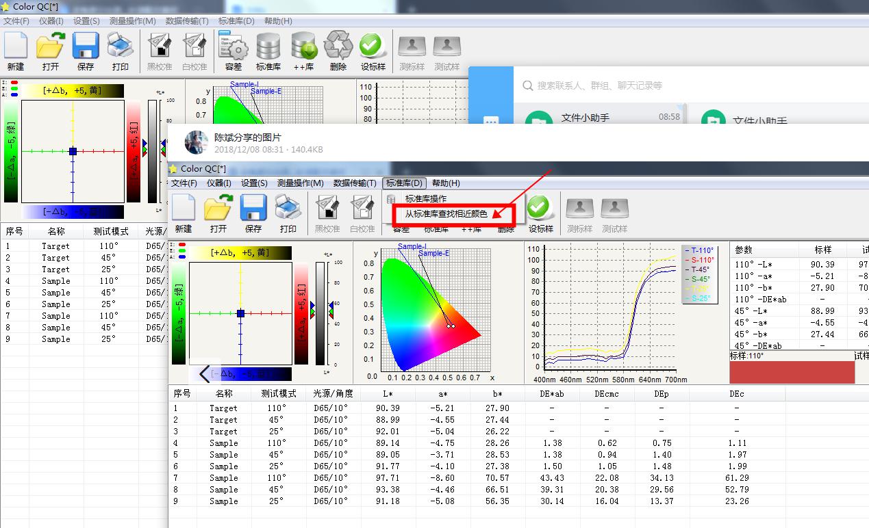Click the ++库 add-to-library icon in top toolbar

[303, 48]
